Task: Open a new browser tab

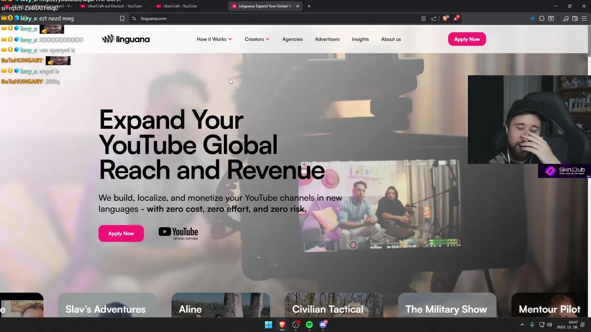Action: point(309,6)
